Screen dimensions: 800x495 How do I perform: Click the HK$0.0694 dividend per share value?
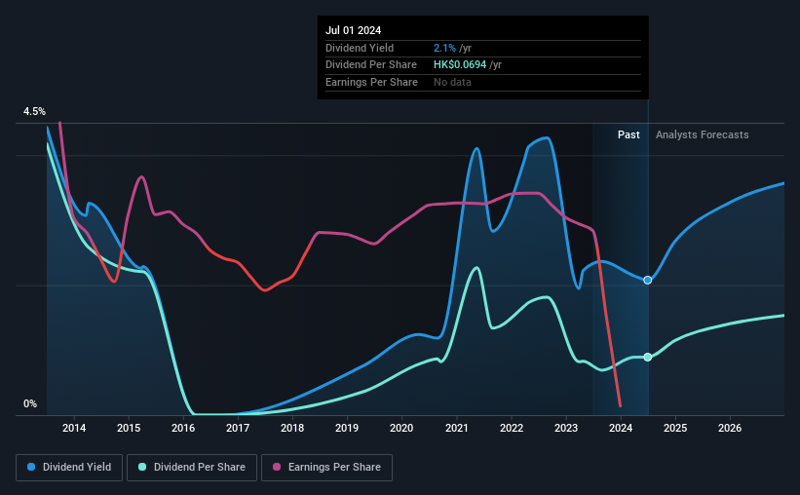pyautogui.click(x=460, y=65)
